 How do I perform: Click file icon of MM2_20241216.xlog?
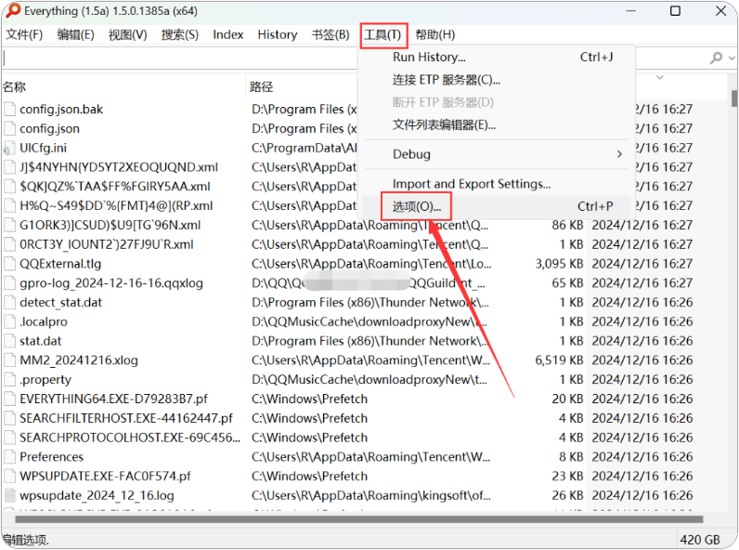click(x=10, y=360)
